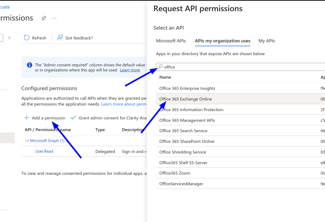Viewport: 325px width, 222px height.
Task: Click the checkmark icon for Grant admin consent
Action: point(73,118)
